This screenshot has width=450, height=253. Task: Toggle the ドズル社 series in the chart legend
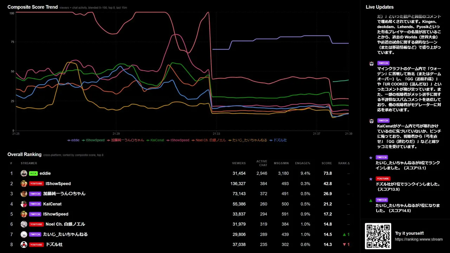coord(278,140)
